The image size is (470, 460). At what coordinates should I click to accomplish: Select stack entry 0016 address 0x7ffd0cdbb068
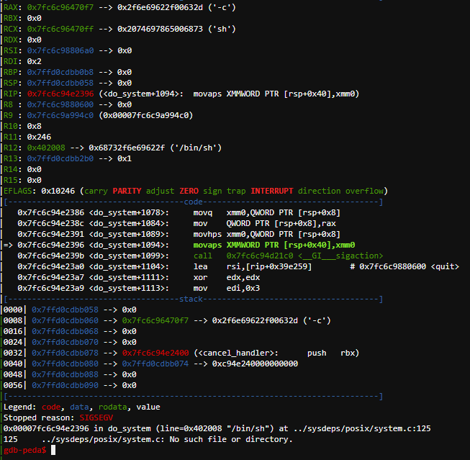pyautogui.click(x=65, y=331)
